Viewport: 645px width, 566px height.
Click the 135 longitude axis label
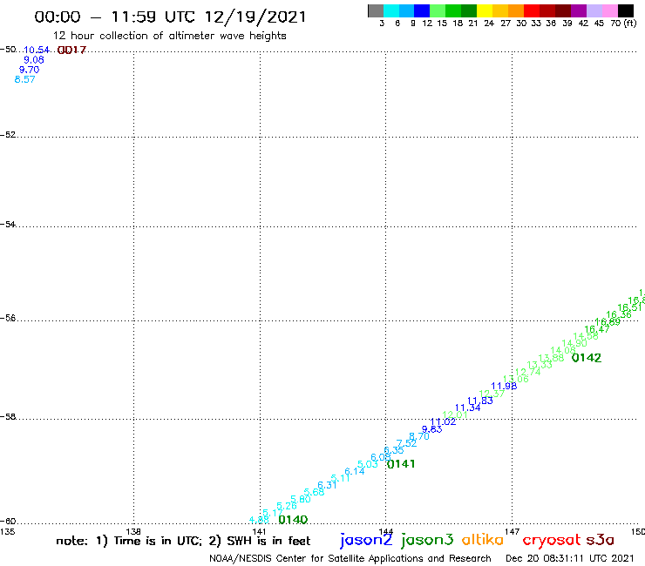7,531
